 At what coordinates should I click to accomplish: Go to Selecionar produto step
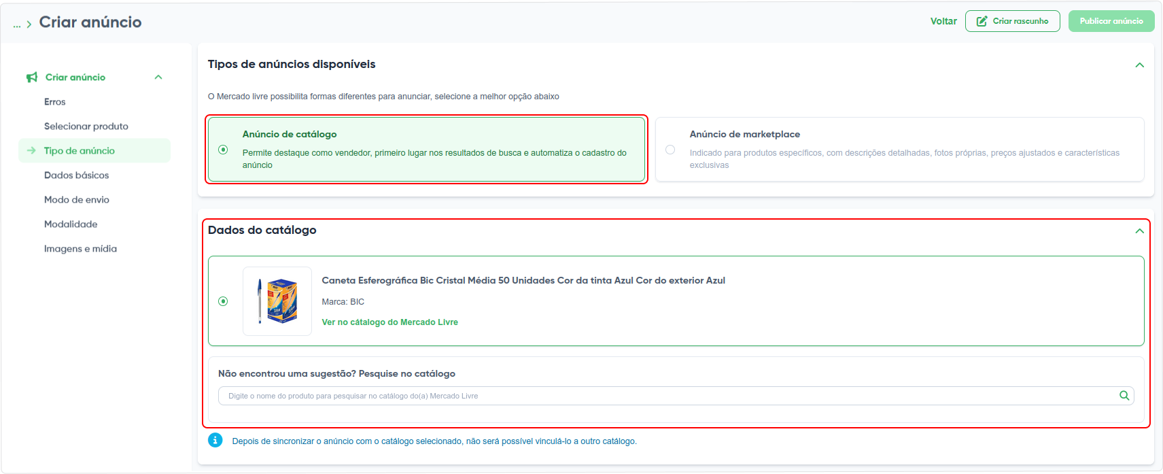pos(86,126)
